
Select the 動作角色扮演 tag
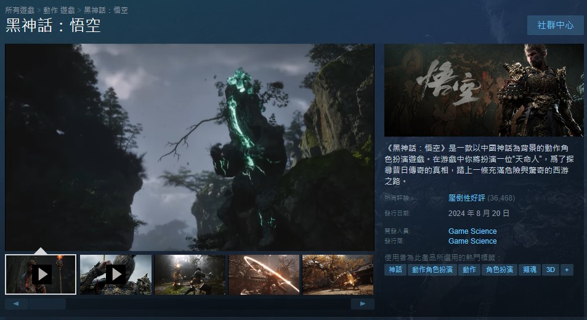pos(432,270)
